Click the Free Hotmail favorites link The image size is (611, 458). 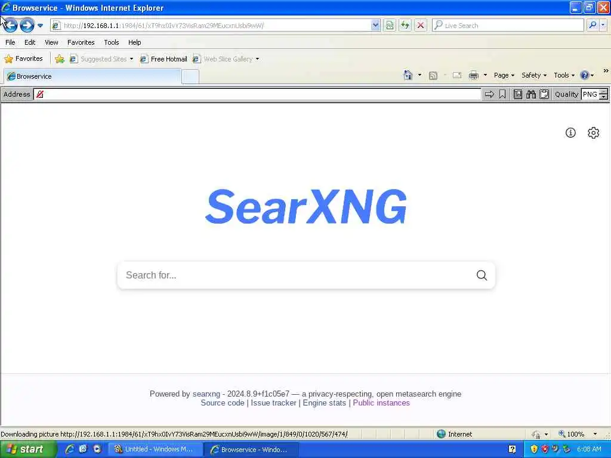pyautogui.click(x=163, y=59)
